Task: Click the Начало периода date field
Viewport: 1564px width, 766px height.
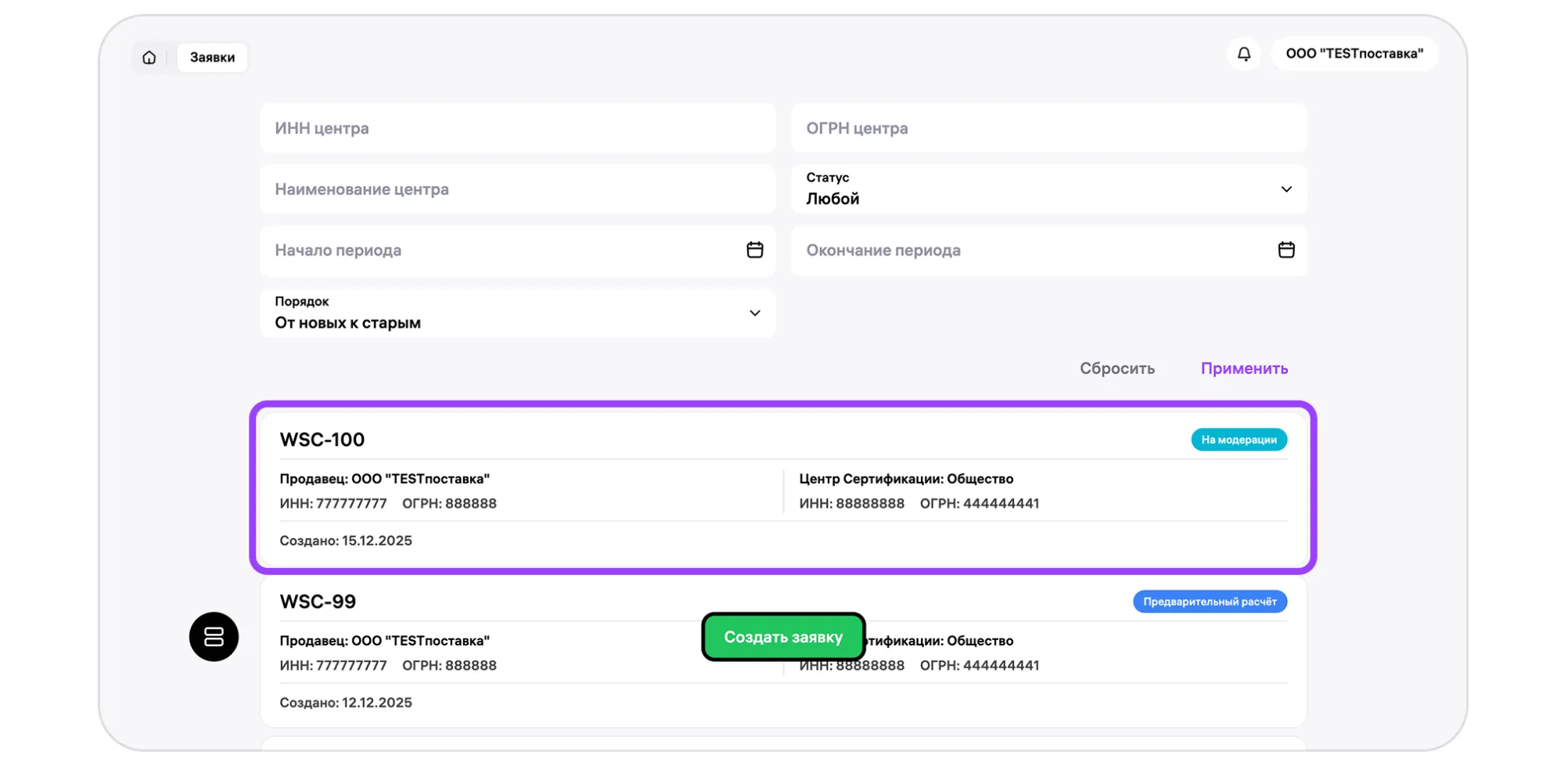Action: click(x=501, y=250)
